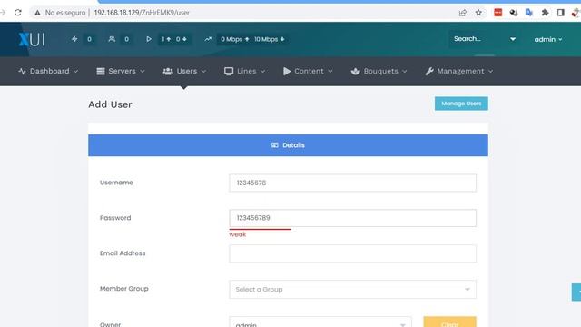Click the share page icon in address bar
Image resolution: width=581 pixels, height=327 pixels.
462,13
